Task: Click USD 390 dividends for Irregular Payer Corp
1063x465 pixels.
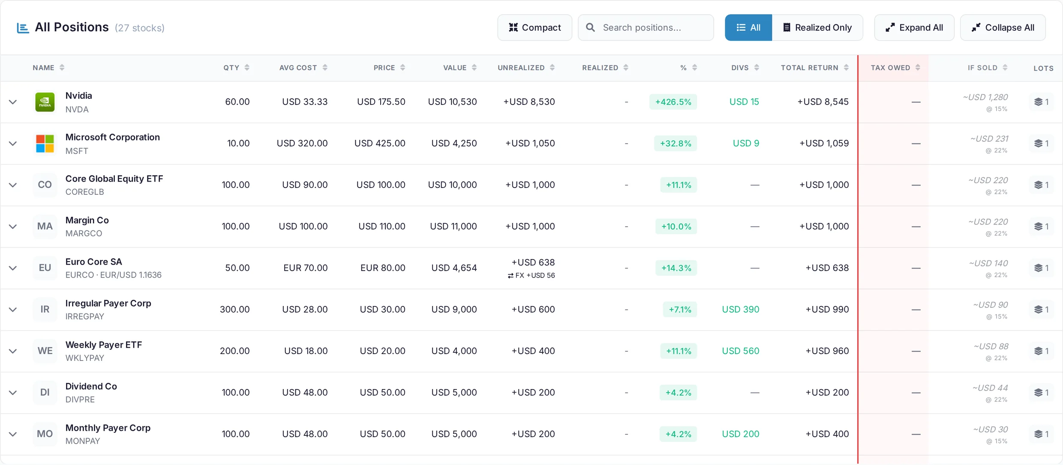Action: point(740,310)
